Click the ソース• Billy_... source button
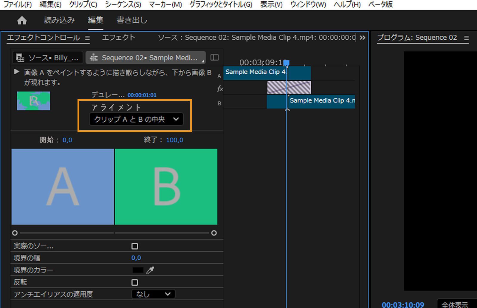 point(47,58)
